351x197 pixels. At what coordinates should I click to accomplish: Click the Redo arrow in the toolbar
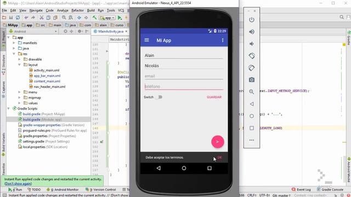pyautogui.click(x=33, y=18)
